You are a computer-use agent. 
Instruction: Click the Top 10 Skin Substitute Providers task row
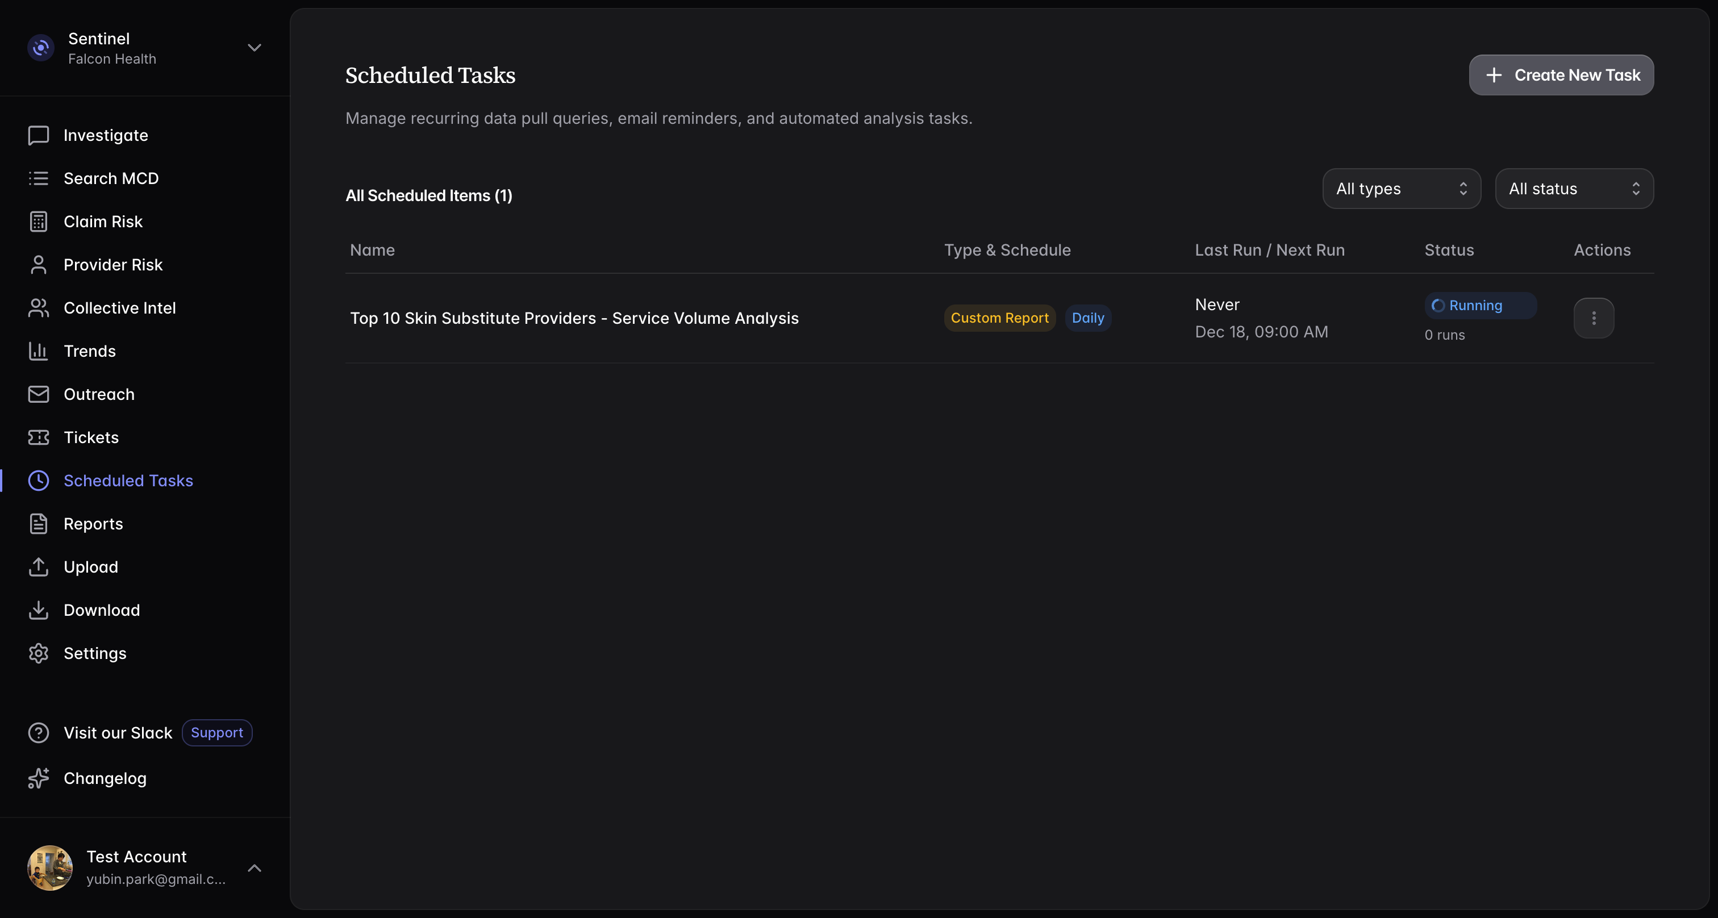click(x=574, y=318)
